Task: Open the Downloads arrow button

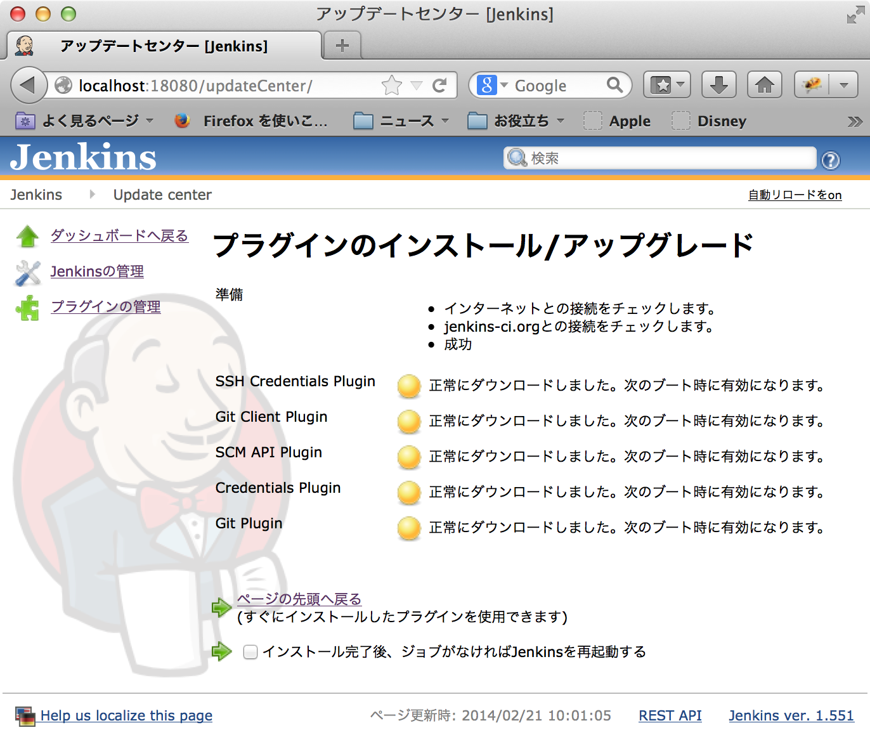Action: [x=718, y=84]
